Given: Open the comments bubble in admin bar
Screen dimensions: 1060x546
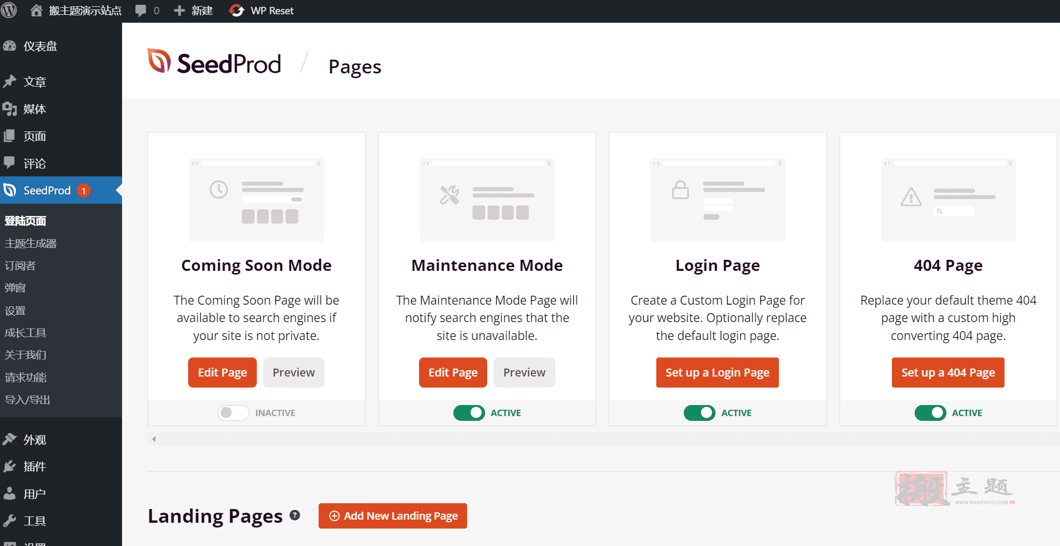Looking at the screenshot, I should pos(141,11).
